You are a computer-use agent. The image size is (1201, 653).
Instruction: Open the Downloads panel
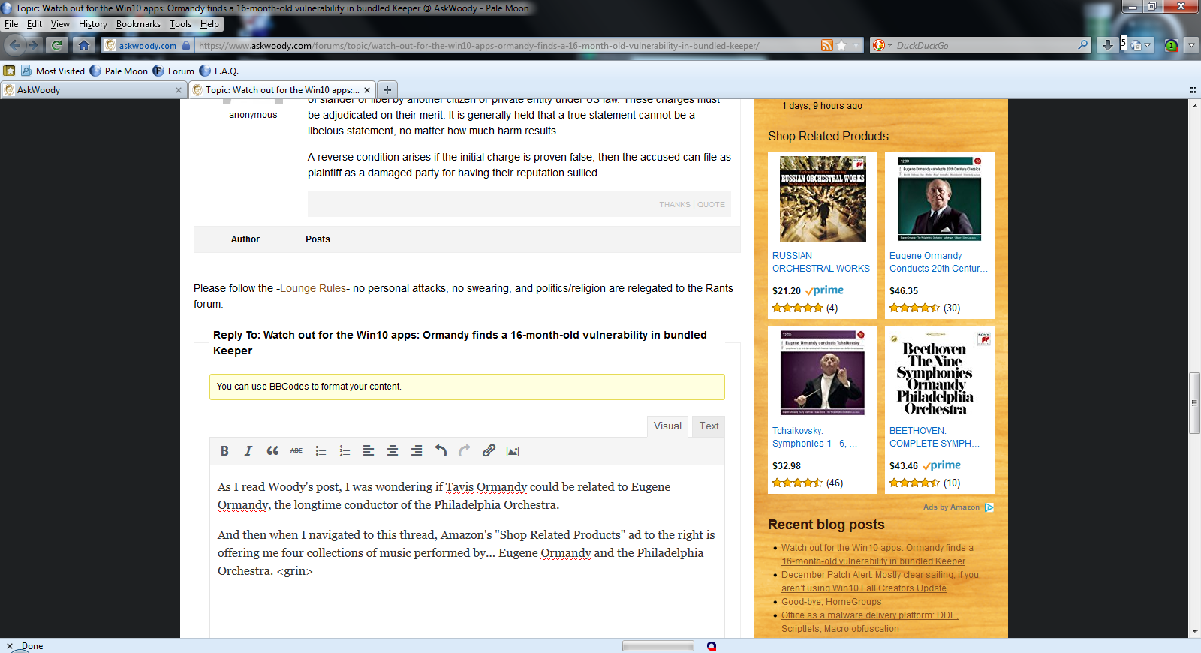1107,45
